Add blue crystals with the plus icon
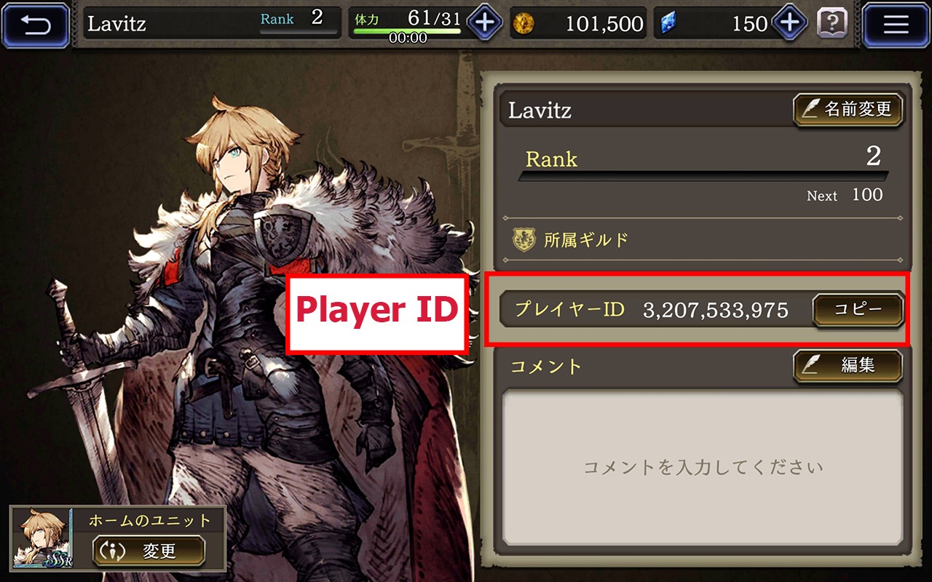 click(x=790, y=23)
